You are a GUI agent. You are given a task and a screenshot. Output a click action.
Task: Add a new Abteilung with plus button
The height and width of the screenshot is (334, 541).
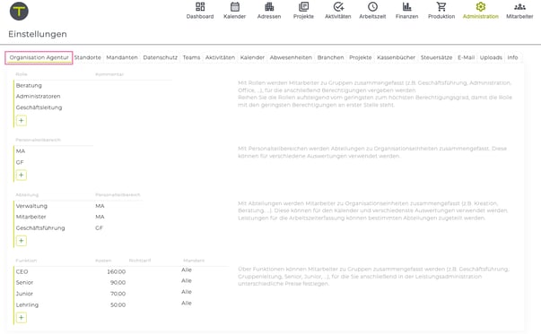click(22, 241)
